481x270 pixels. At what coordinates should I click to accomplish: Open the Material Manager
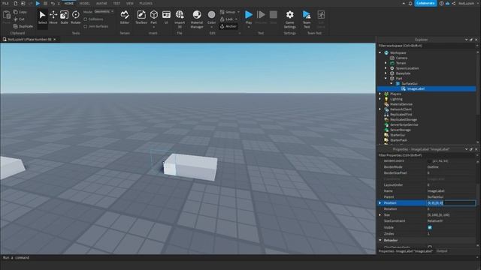197,19
